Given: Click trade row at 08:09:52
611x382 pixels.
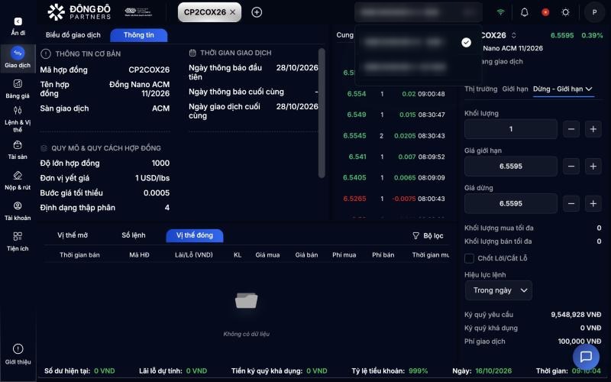Looking at the screenshot, I should point(393,157).
